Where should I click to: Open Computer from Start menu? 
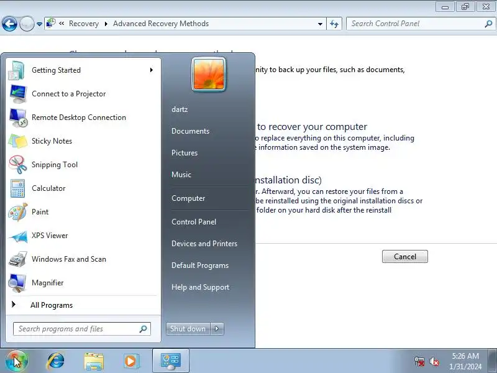click(188, 198)
